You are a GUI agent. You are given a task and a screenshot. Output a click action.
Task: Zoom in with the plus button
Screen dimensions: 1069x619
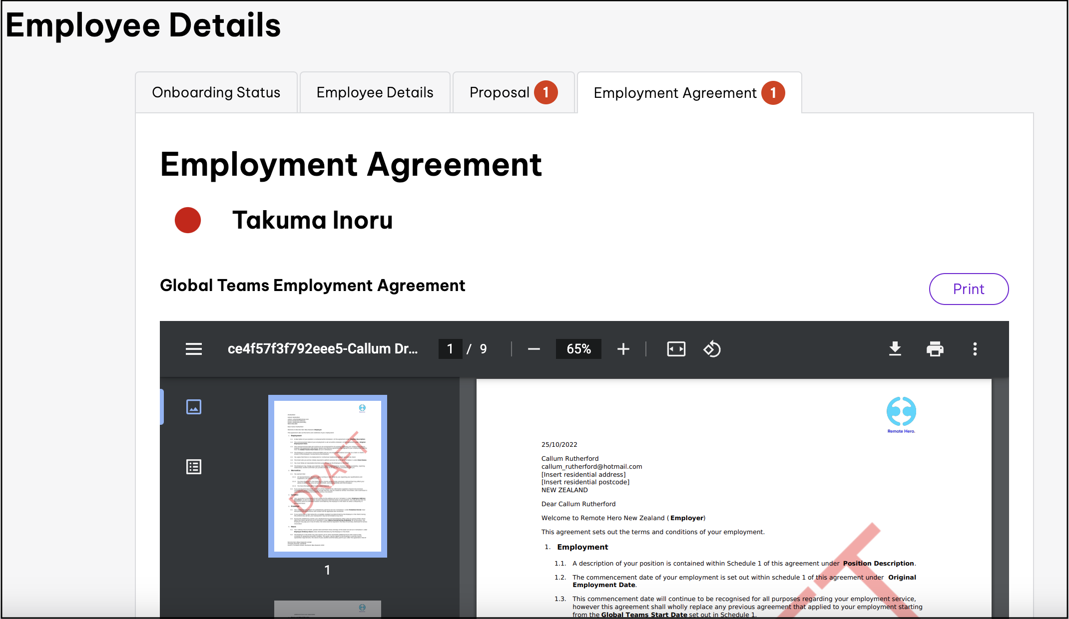coord(623,349)
